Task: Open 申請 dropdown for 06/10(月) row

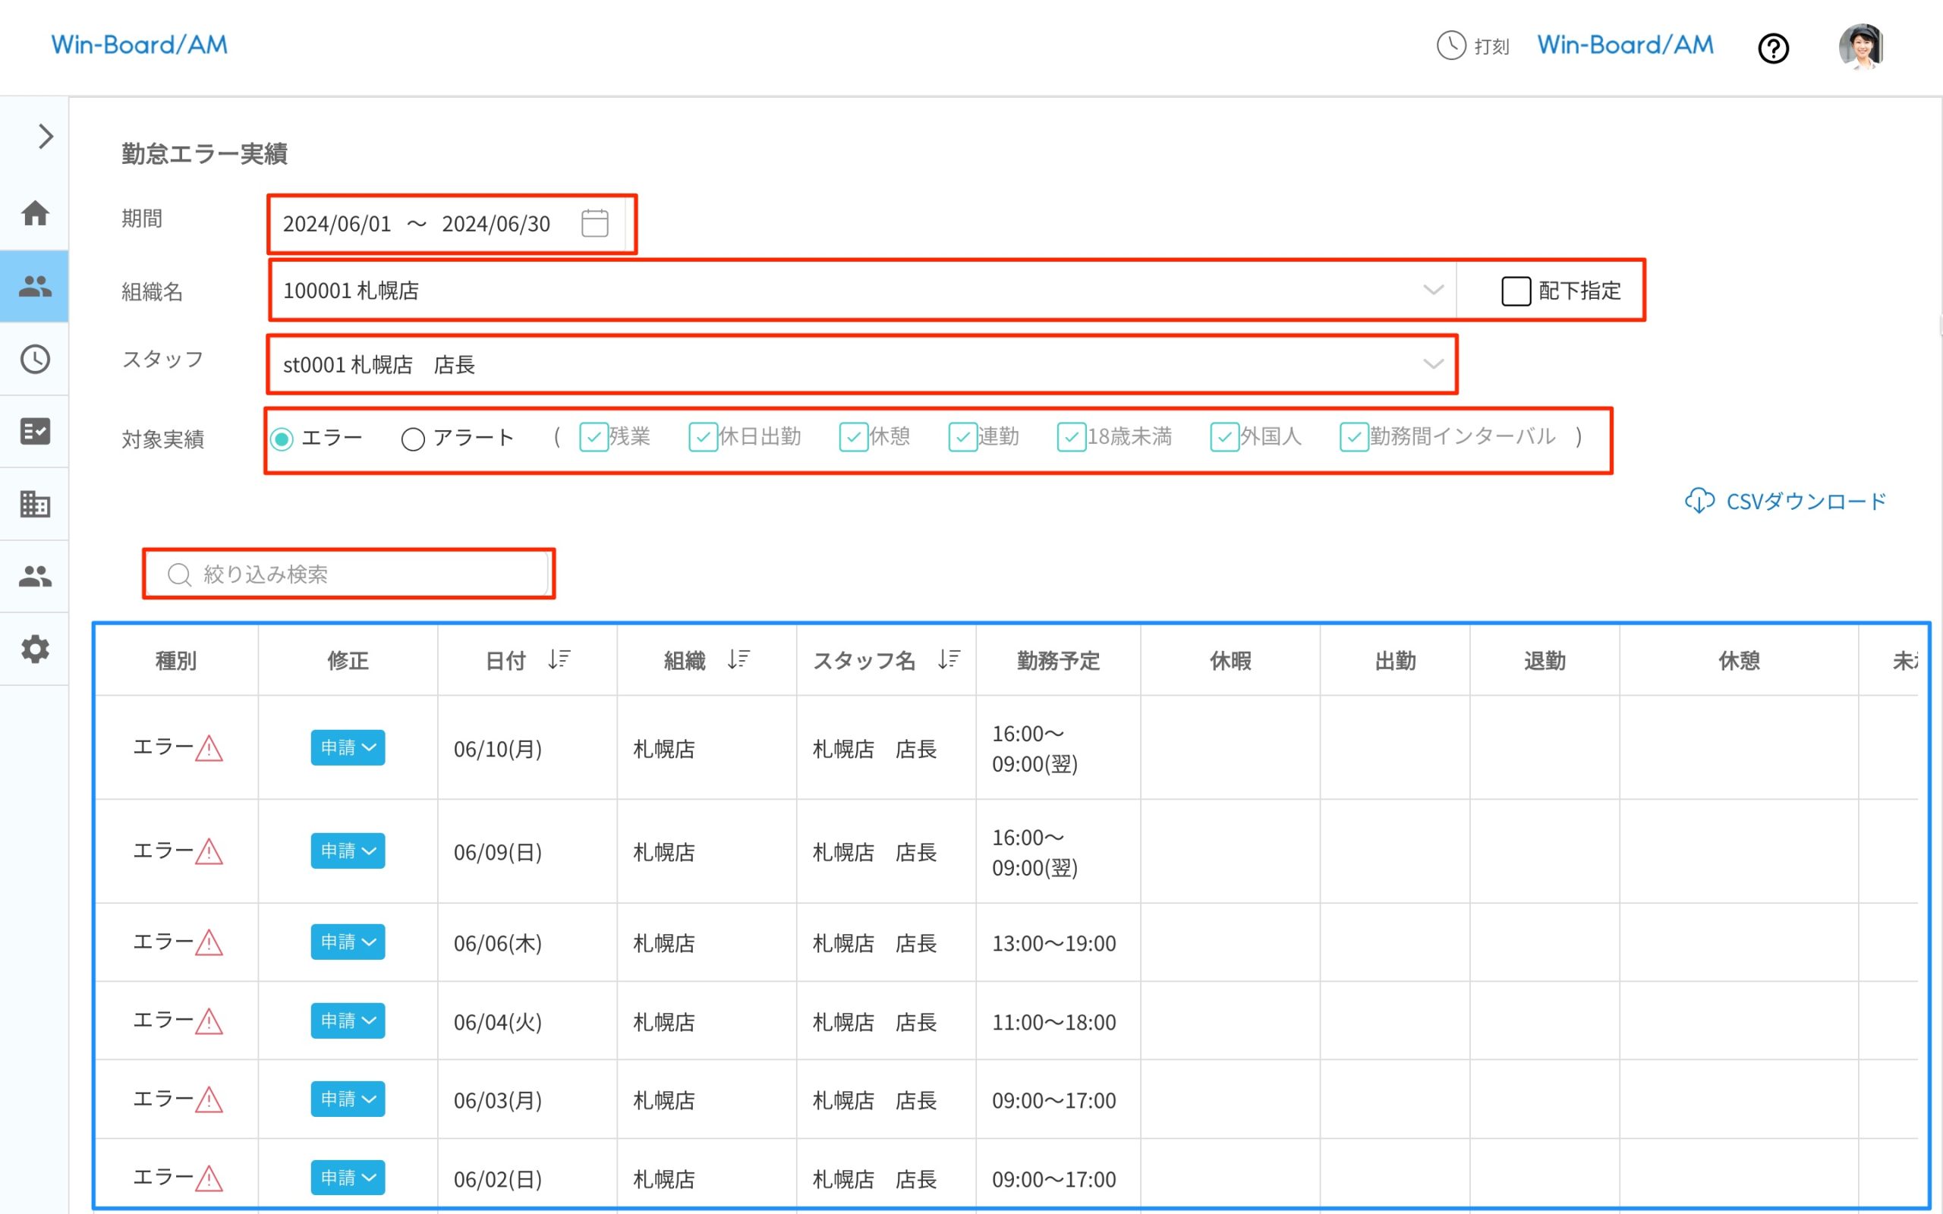Action: pos(348,747)
